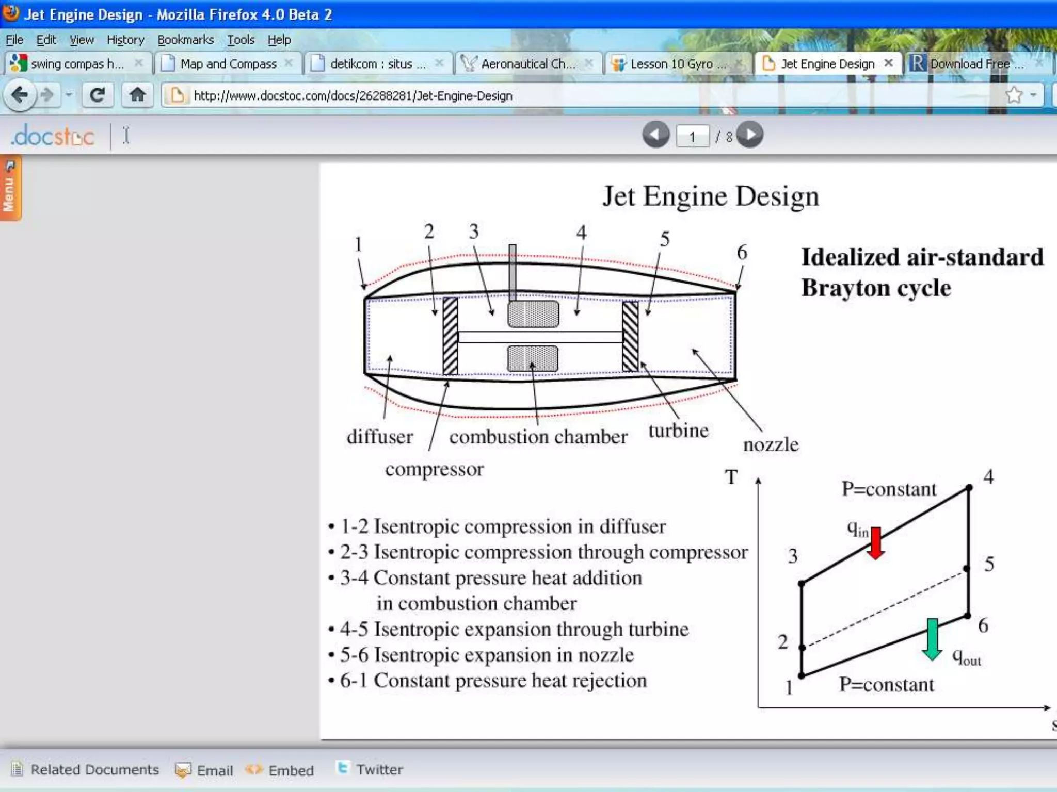Expand the bookmark star dropdown arrow
The image size is (1057, 792).
coord(1033,95)
